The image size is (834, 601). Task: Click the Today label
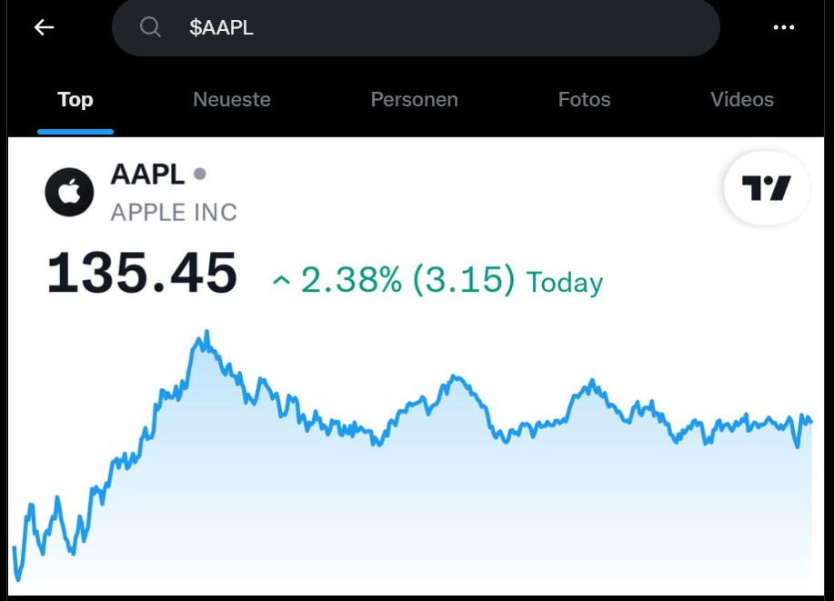pos(564,282)
